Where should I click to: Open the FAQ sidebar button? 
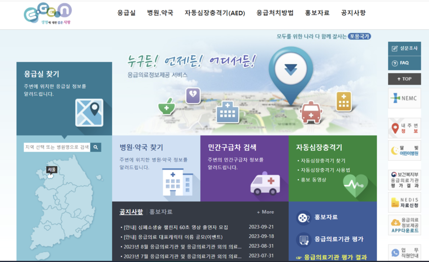[404, 63]
